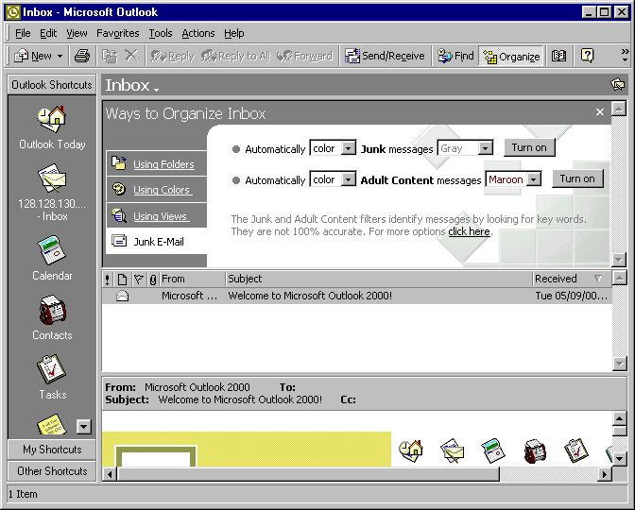Image resolution: width=635 pixels, height=510 pixels.
Task: Open the Contacts shortcut icon
Action: (x=52, y=311)
